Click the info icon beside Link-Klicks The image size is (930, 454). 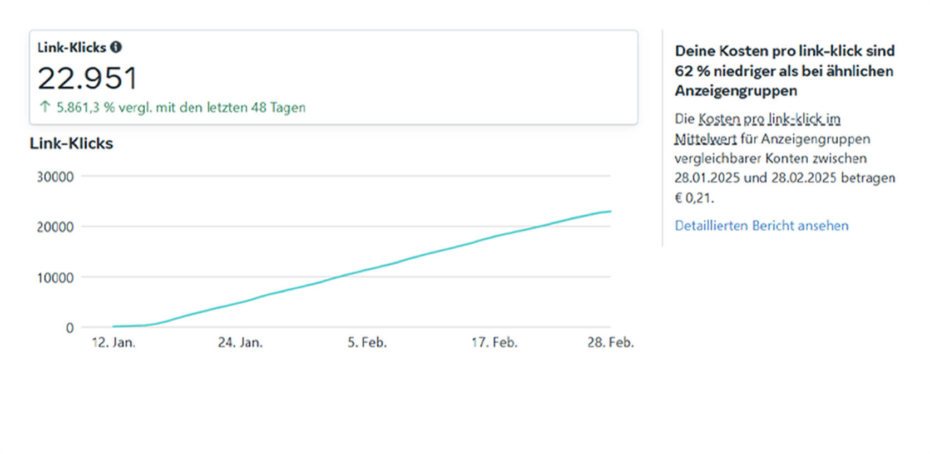[x=116, y=47]
